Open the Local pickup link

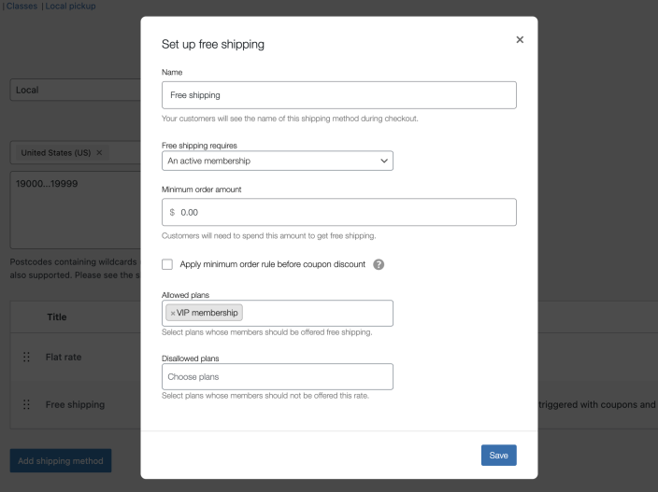pos(70,6)
